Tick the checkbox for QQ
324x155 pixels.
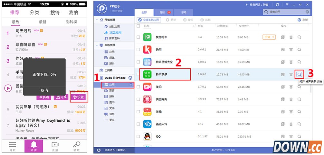coord(138,136)
